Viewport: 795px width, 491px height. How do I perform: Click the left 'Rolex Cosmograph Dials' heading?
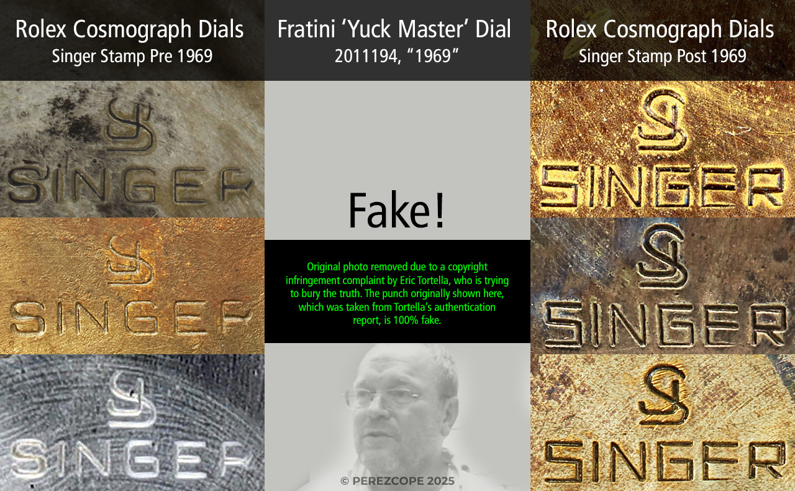(129, 29)
